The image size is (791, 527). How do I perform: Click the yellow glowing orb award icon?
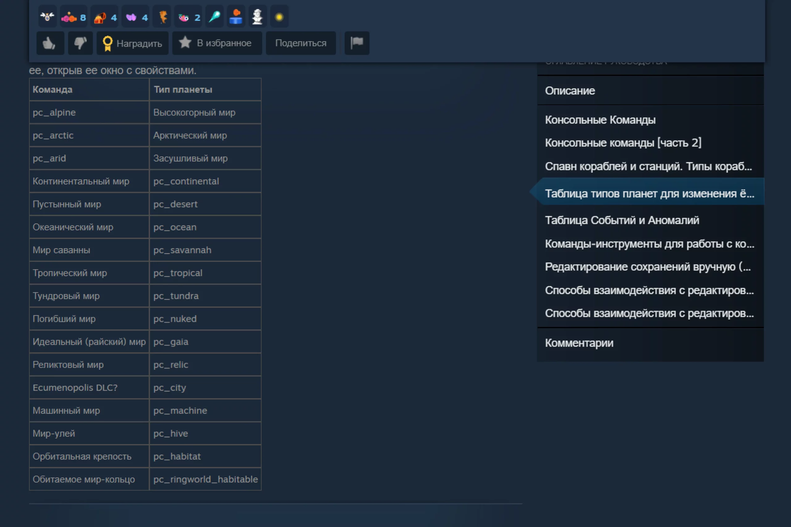pyautogui.click(x=279, y=17)
